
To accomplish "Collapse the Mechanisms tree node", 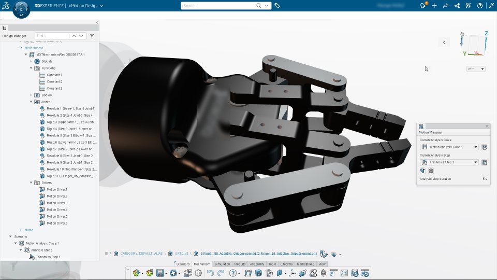I will [x=21, y=48].
